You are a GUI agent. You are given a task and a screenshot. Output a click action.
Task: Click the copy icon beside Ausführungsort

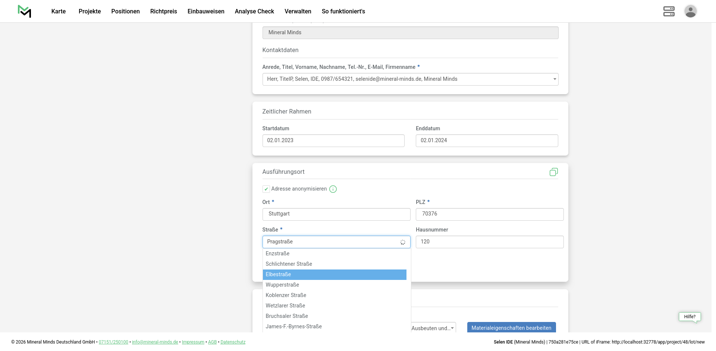553,172
